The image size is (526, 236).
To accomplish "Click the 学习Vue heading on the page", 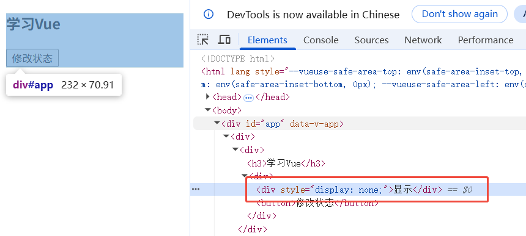I will click(x=34, y=24).
